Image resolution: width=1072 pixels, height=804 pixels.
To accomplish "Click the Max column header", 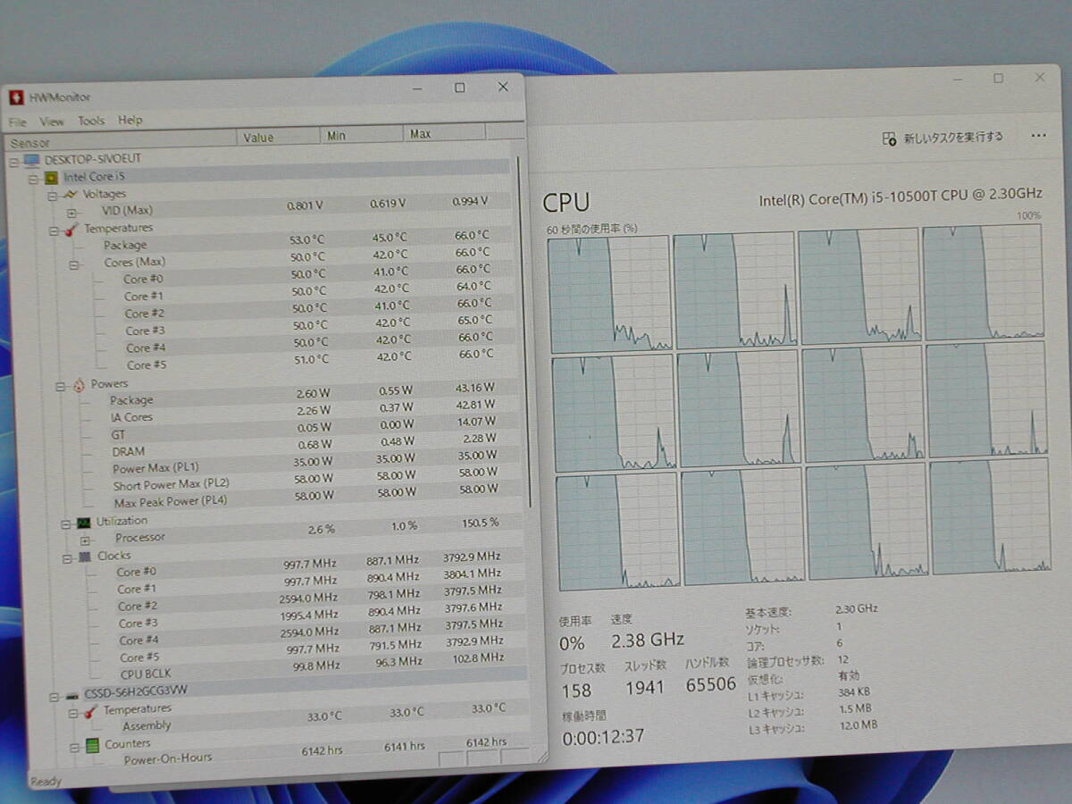I will pyautogui.click(x=444, y=133).
